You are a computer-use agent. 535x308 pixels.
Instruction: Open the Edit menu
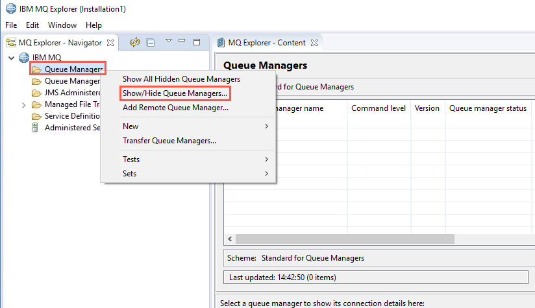tap(32, 25)
